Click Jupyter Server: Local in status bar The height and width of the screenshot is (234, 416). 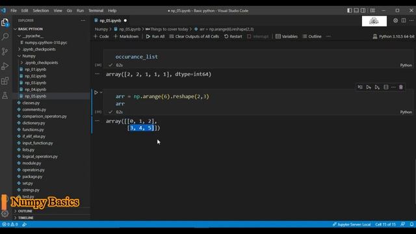(x=352, y=224)
